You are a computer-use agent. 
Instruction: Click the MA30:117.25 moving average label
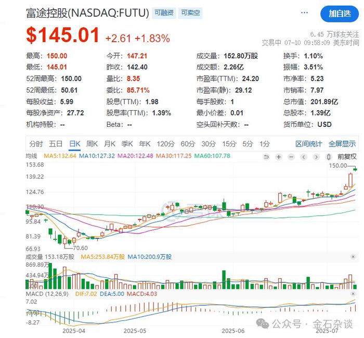174,156
